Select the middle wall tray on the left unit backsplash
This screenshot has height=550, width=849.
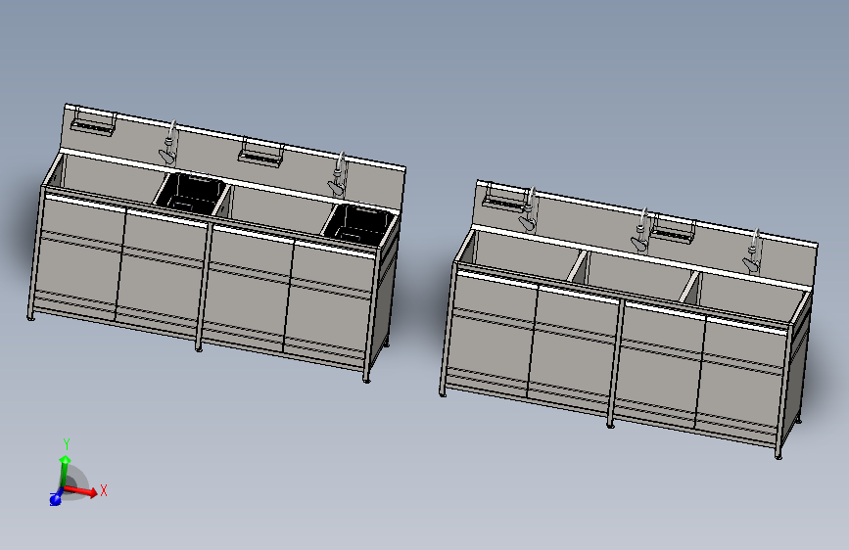(x=261, y=152)
